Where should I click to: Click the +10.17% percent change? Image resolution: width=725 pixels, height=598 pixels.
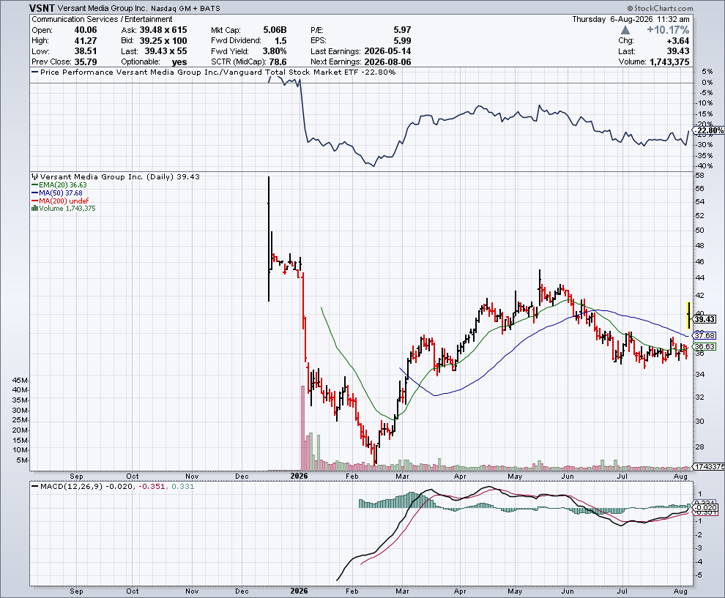point(668,30)
